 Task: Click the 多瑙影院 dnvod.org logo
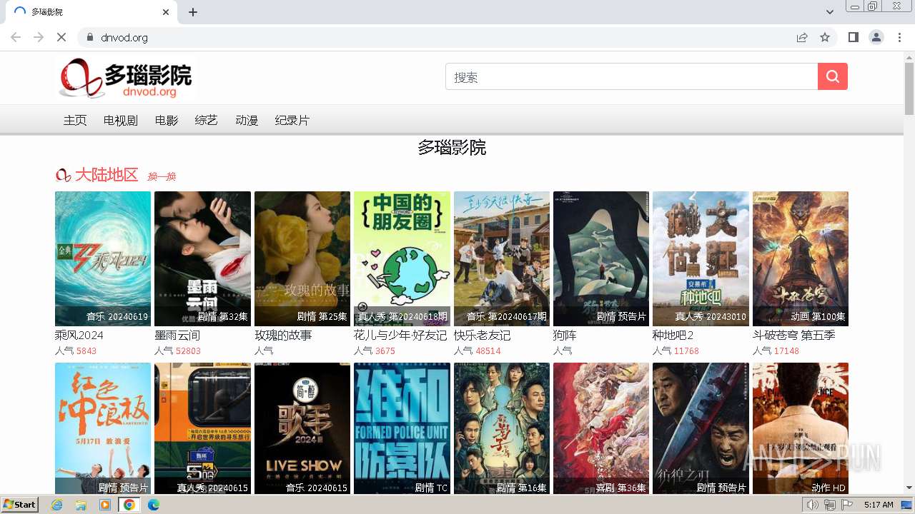[x=126, y=78]
